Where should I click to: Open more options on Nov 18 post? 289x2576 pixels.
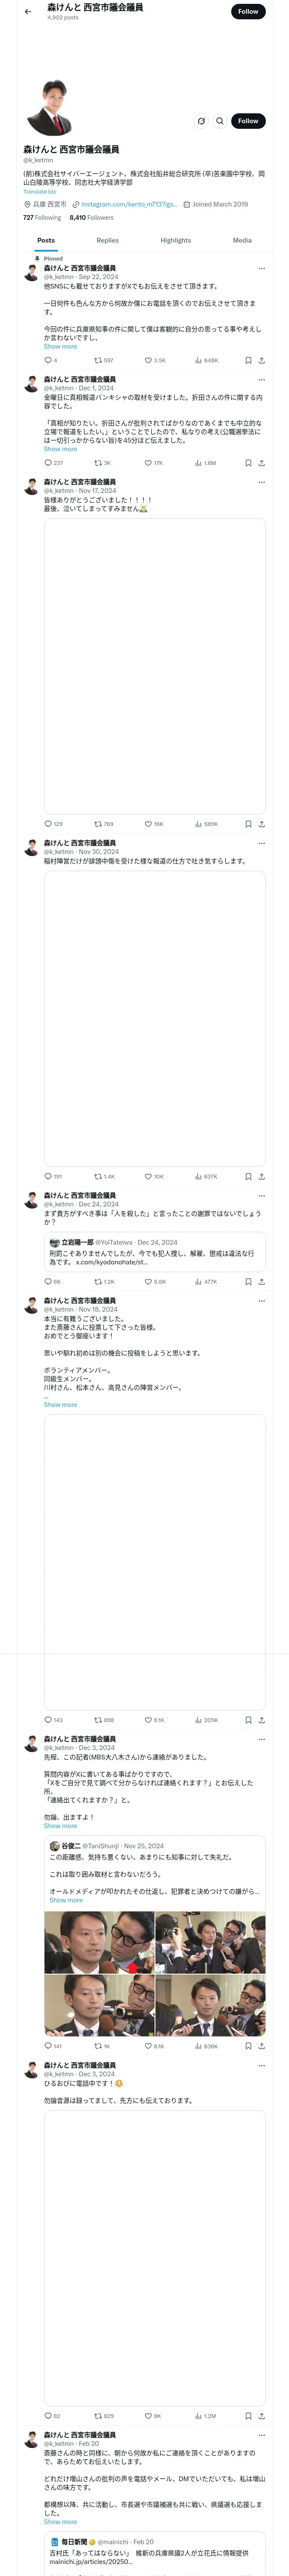[x=262, y=1300]
